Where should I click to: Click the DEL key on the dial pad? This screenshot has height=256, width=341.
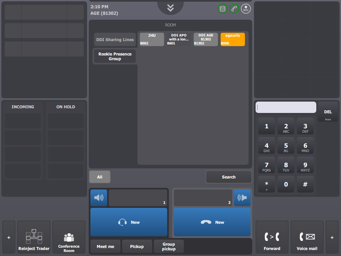coord(328,112)
